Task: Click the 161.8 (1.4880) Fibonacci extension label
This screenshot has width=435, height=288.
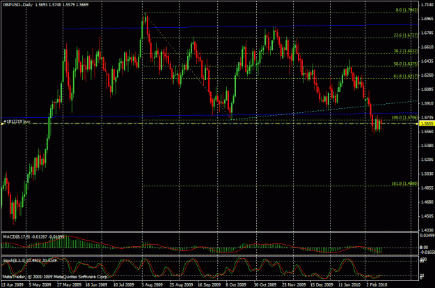Action: coord(404,183)
